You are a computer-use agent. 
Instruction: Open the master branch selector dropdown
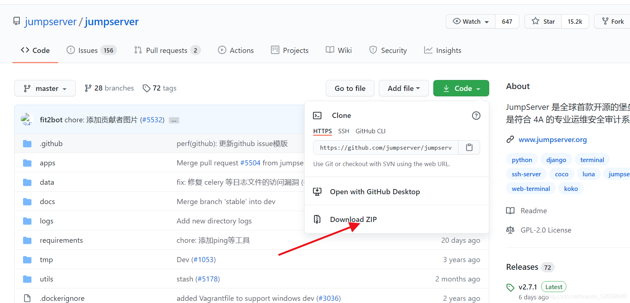(45, 88)
